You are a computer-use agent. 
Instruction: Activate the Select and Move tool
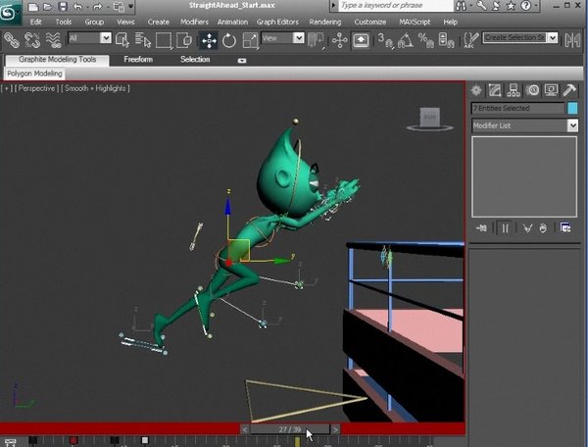pyautogui.click(x=209, y=40)
